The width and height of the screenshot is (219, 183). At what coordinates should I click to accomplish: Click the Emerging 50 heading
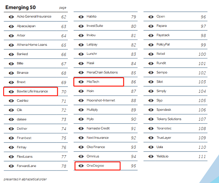tap(20, 7)
